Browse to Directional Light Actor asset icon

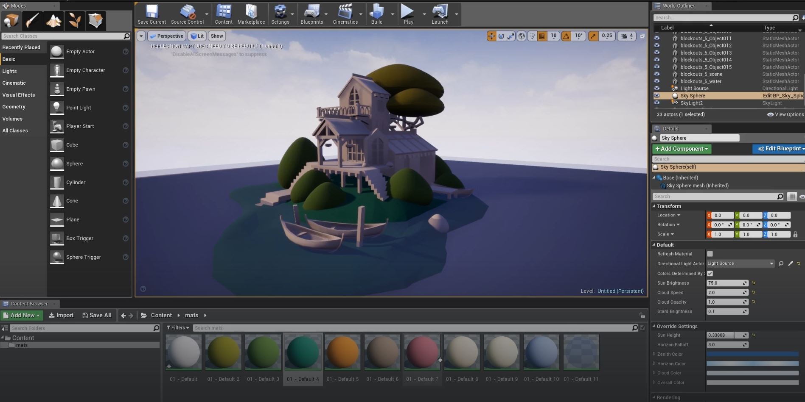pyautogui.click(x=781, y=263)
